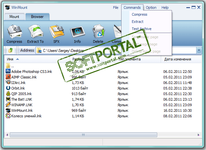The image size is (206, 150).
Task: Click the Delete recycle bin icon
Action: 98,31
